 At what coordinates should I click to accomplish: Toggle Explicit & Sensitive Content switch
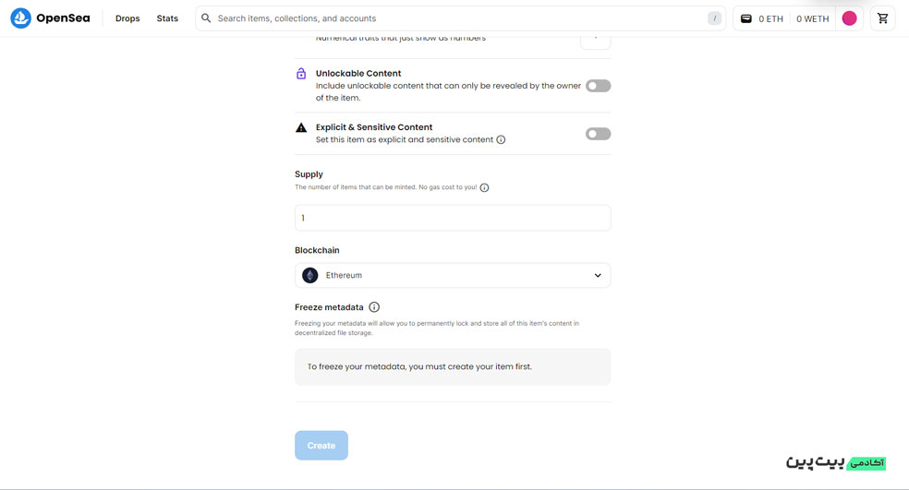[598, 134]
